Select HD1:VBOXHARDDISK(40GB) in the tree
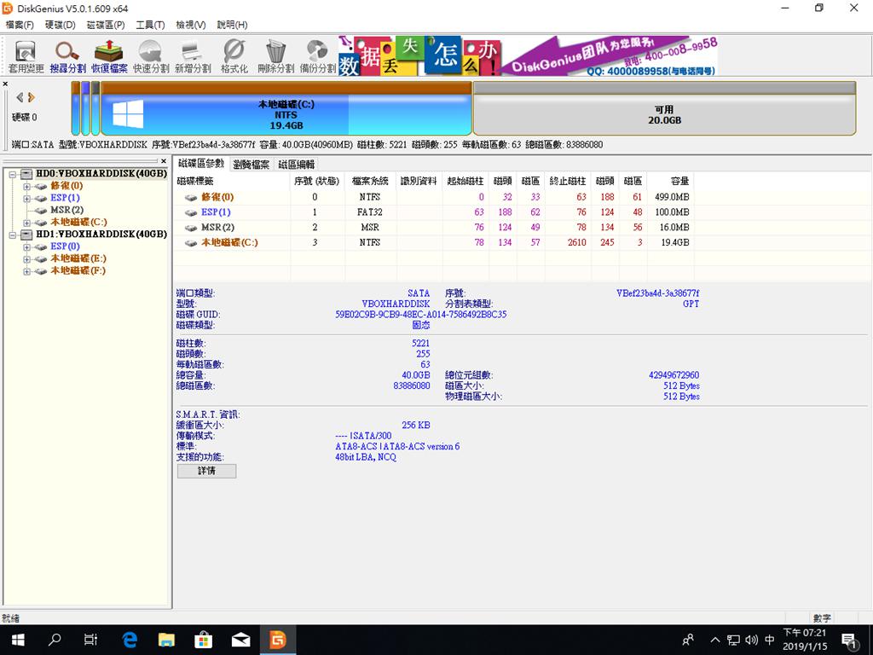873x655 pixels. click(101, 234)
